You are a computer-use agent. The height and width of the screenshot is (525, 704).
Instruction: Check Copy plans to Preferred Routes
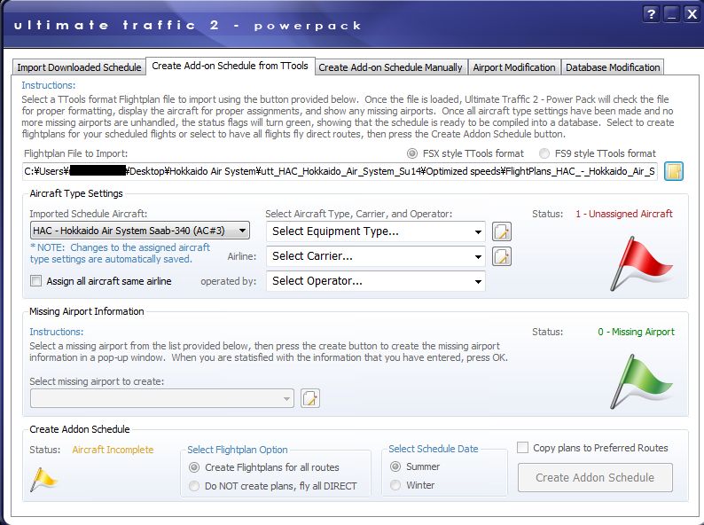pos(592,448)
